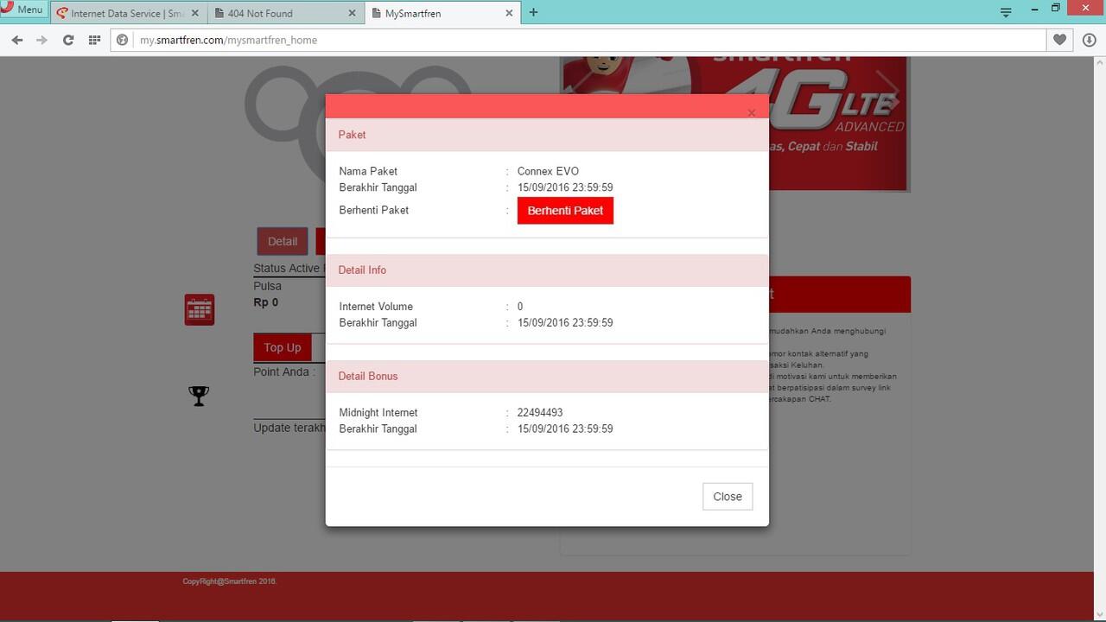Click the Detail Bonus section header
Viewport: 1106px width, 622px height.
[547, 377]
